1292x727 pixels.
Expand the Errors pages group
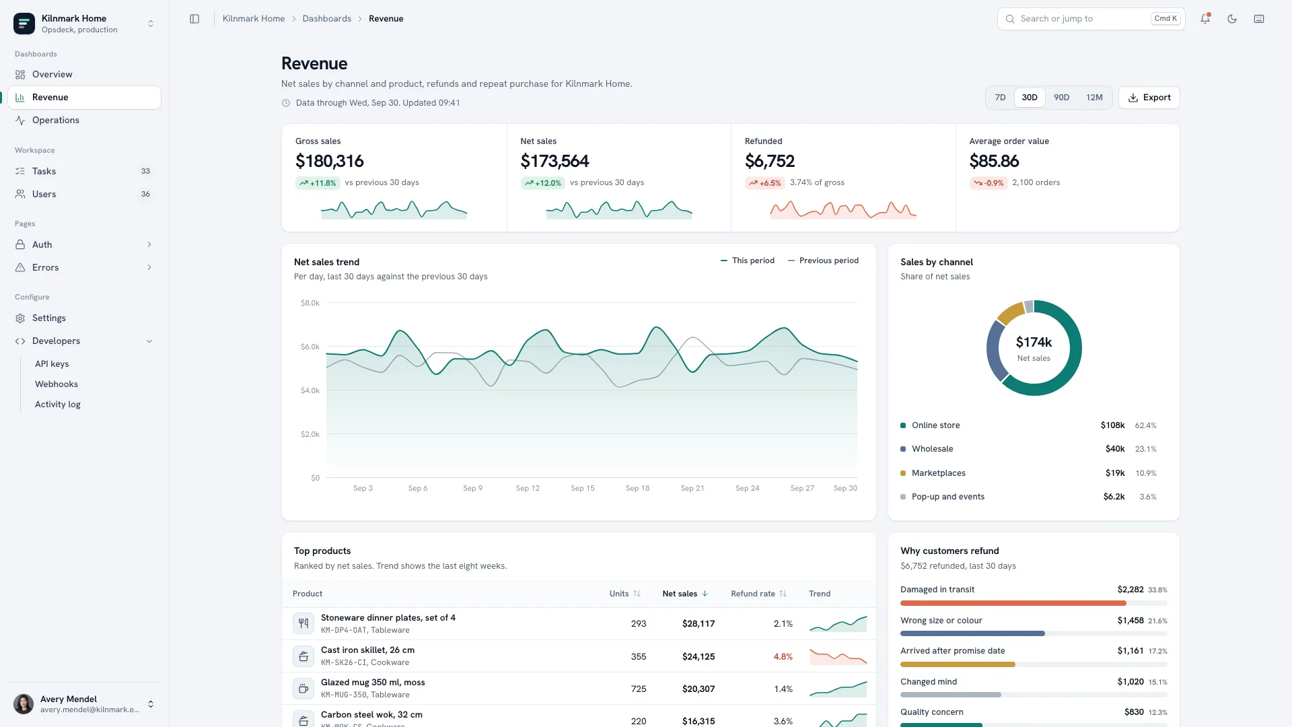(x=149, y=268)
